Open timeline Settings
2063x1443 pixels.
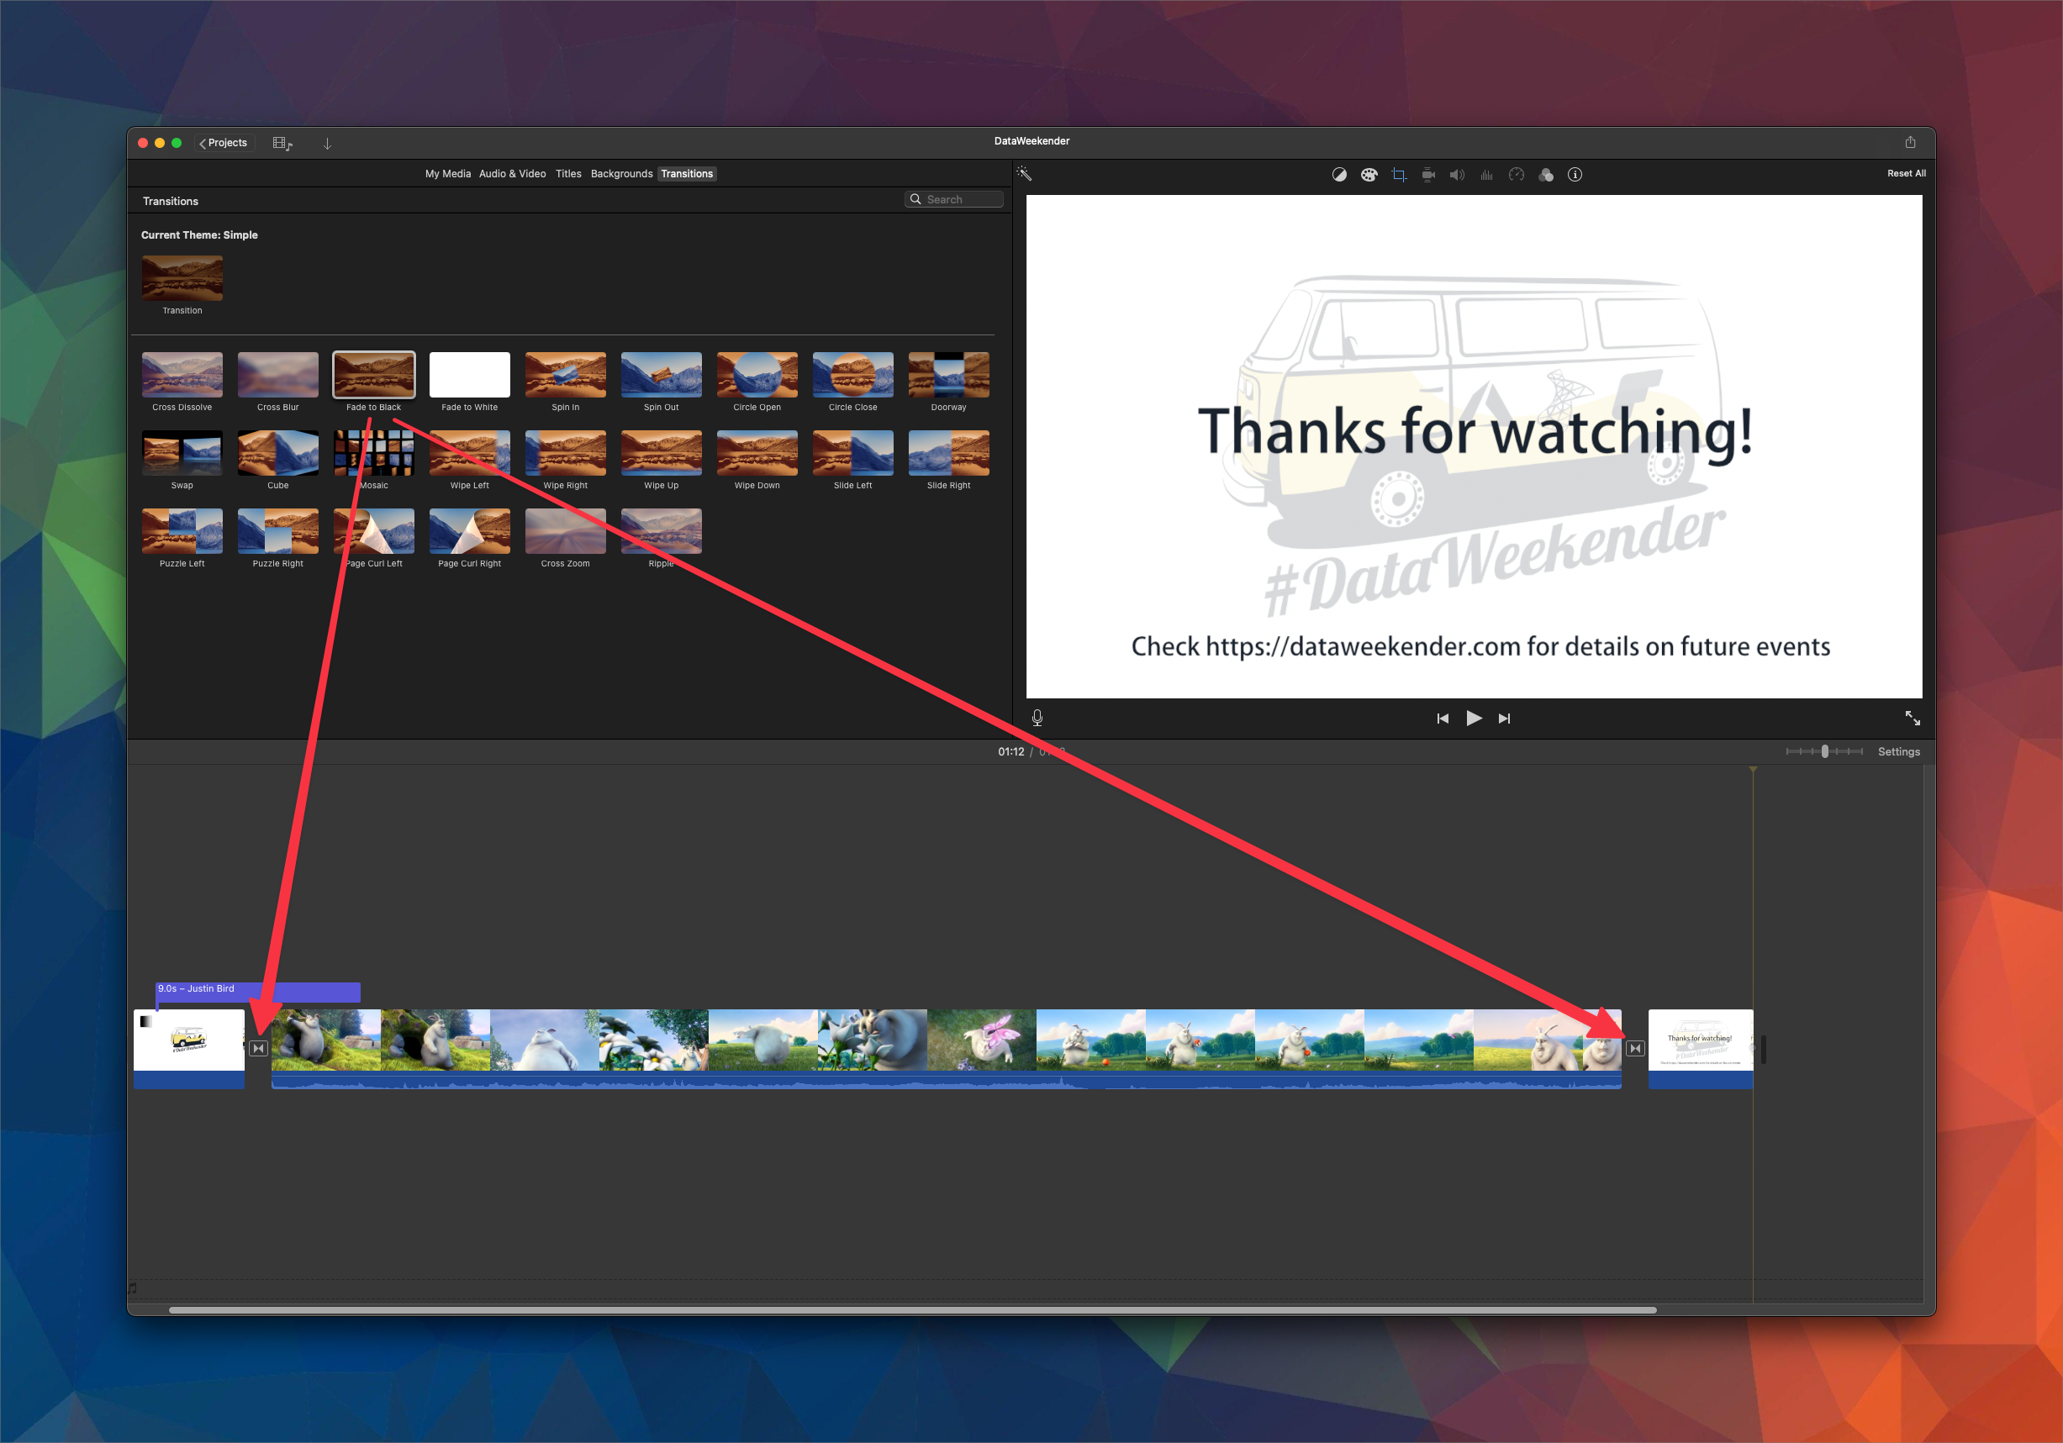[1898, 751]
